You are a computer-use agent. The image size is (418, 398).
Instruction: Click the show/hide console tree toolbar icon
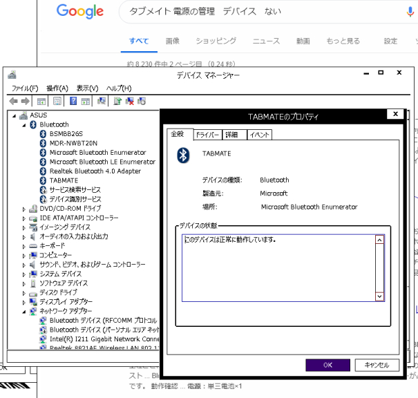click(41, 101)
